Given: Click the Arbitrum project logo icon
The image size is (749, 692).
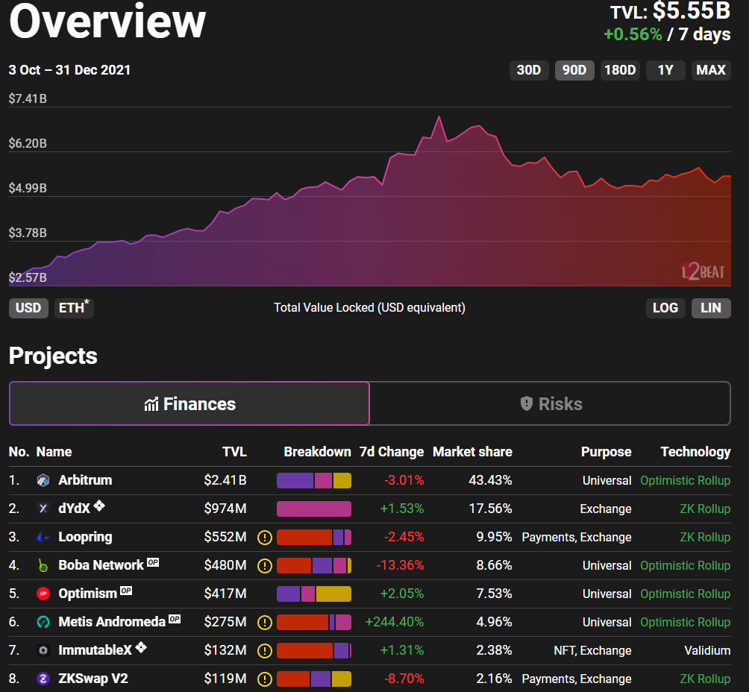Looking at the screenshot, I should [x=43, y=481].
